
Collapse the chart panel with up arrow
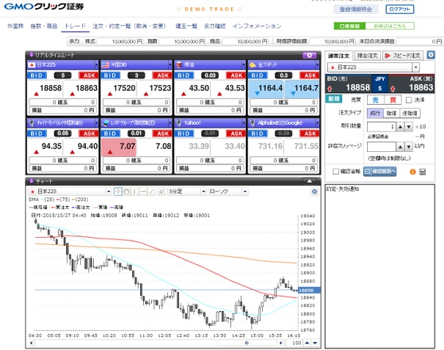pos(310,181)
